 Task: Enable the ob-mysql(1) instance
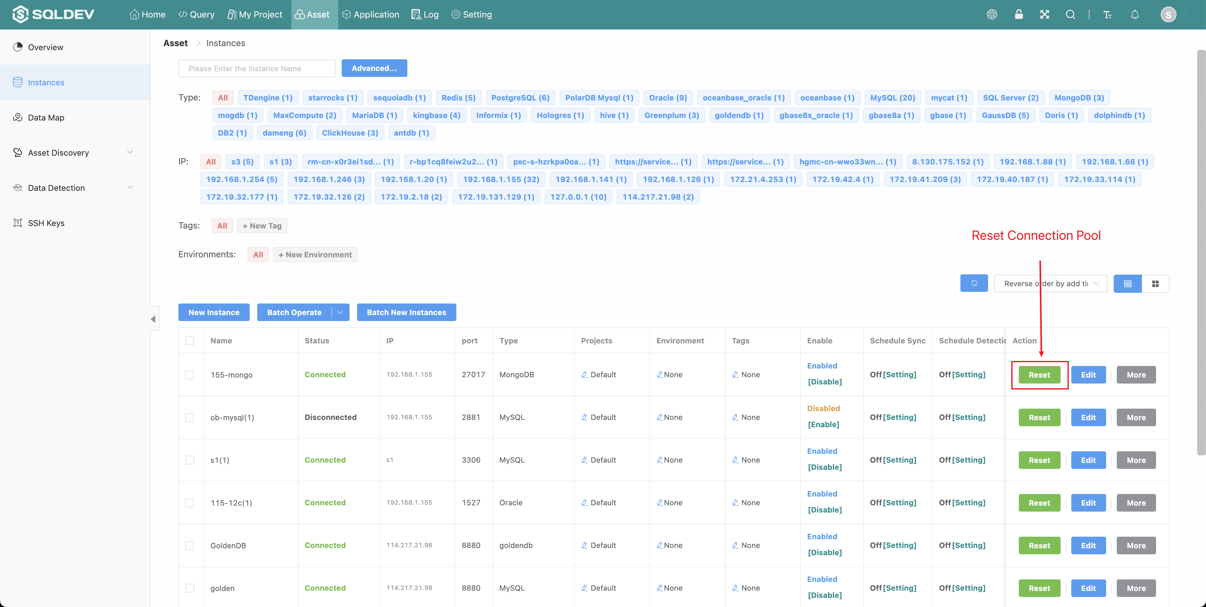[x=823, y=424]
